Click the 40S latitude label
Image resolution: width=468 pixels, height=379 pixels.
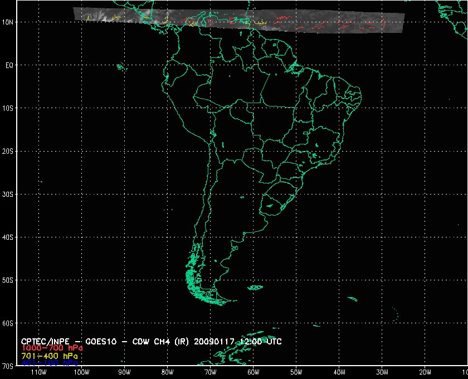click(x=9, y=237)
